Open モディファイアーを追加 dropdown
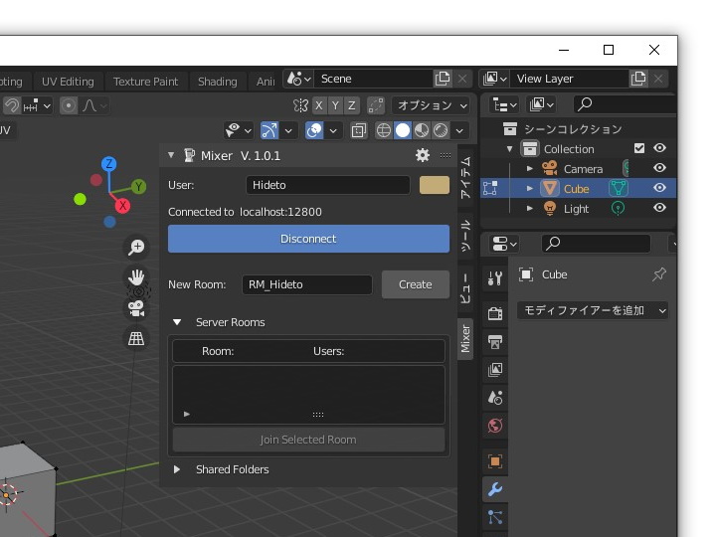The height and width of the screenshot is (537, 716). pos(593,310)
